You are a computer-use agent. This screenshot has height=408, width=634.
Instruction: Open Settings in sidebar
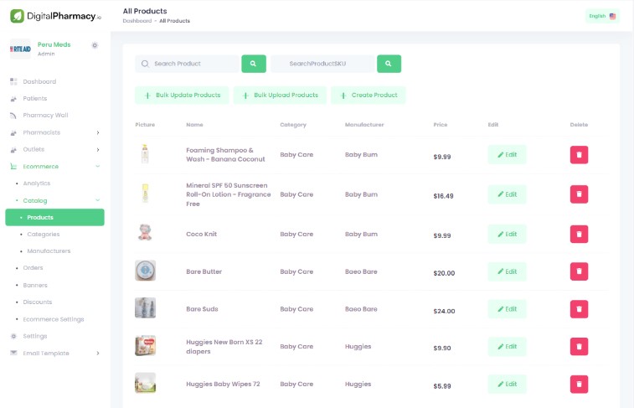(35, 336)
